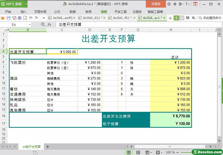Click the Redo arrow icon
Screen dimensions: 223x155
(37, 18)
